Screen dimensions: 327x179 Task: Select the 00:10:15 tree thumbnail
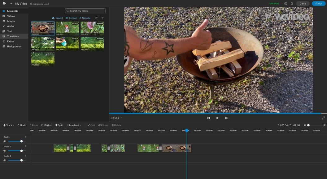click(43, 44)
